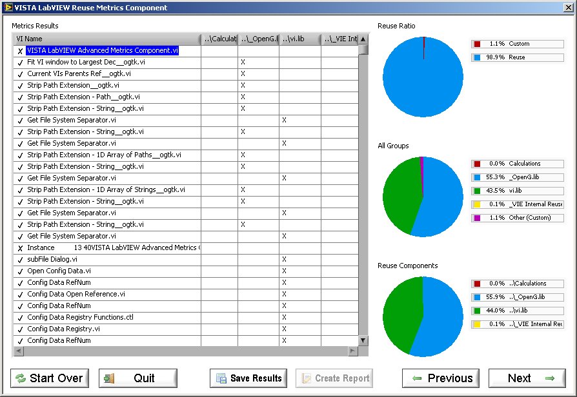Click the vertical scrollbar thumb

coord(363,49)
